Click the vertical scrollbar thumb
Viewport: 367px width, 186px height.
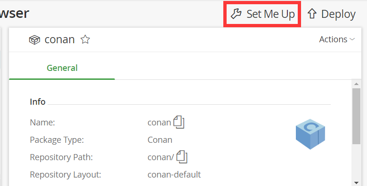[356, 116]
